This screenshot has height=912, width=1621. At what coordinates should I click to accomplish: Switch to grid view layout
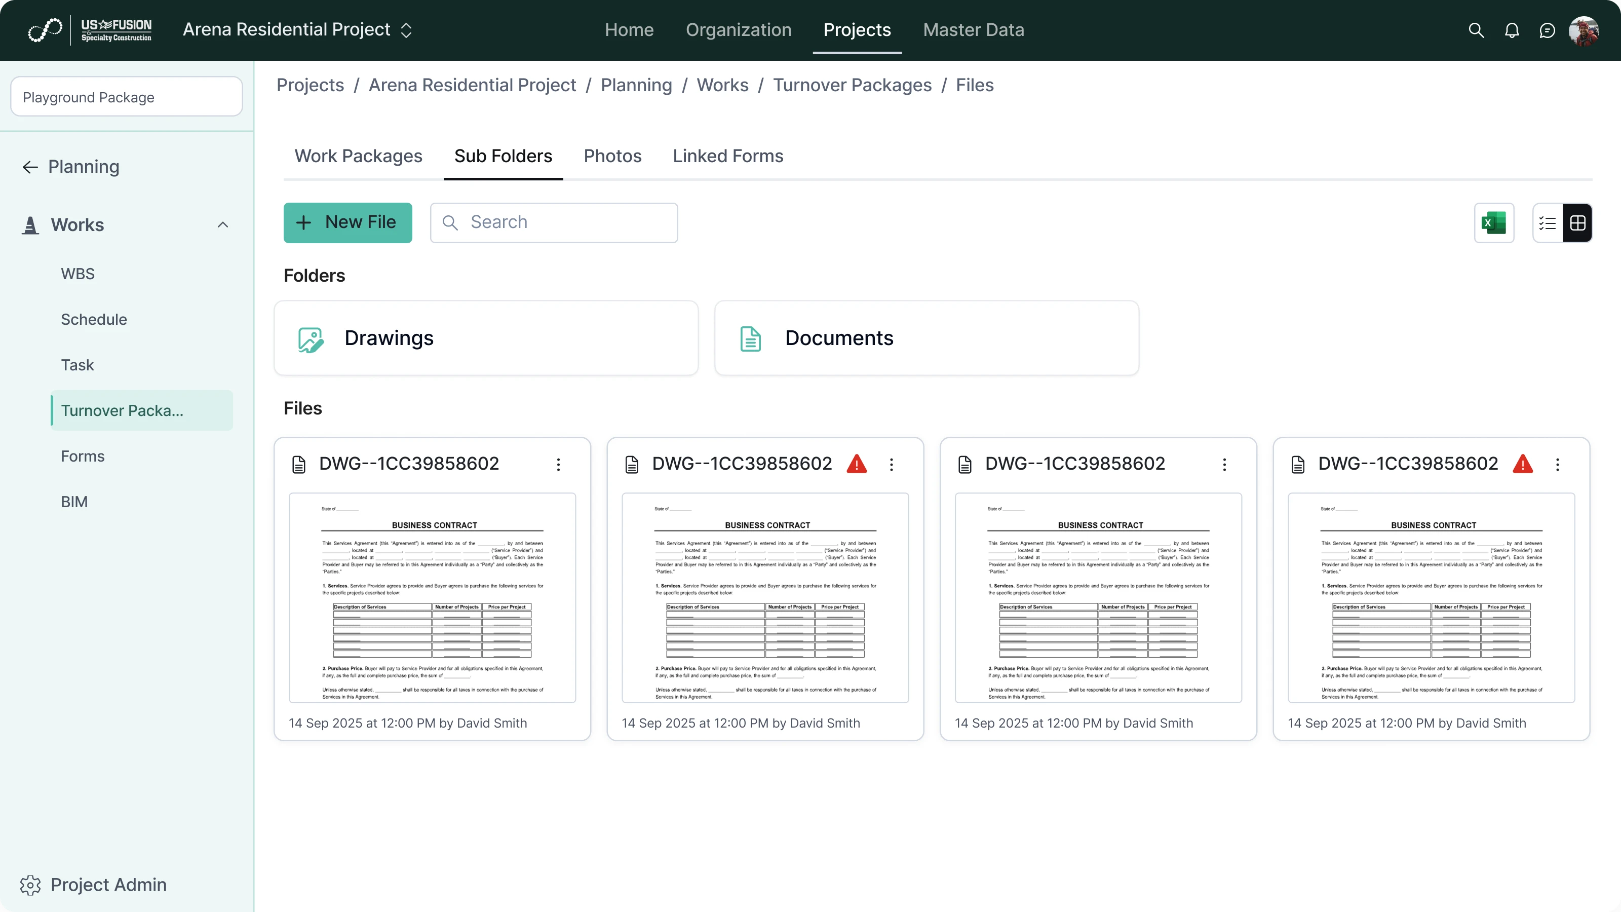(1577, 223)
